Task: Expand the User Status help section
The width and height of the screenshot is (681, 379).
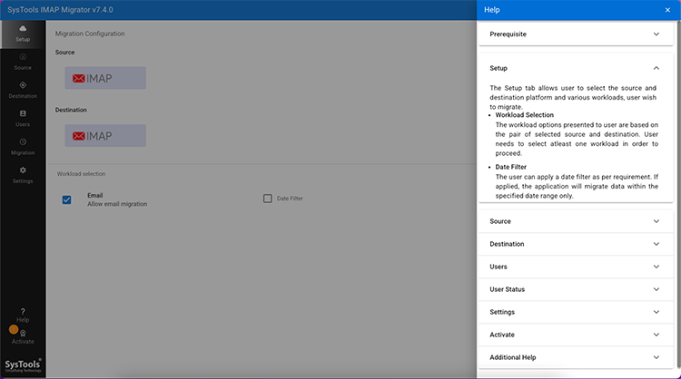Action: [576, 289]
